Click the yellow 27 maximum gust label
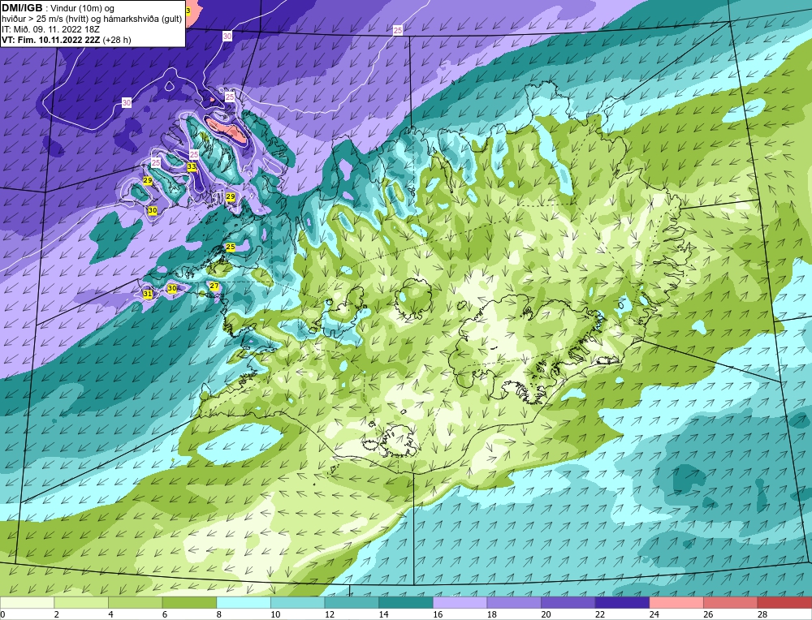This screenshot has height=620, width=812. [214, 286]
